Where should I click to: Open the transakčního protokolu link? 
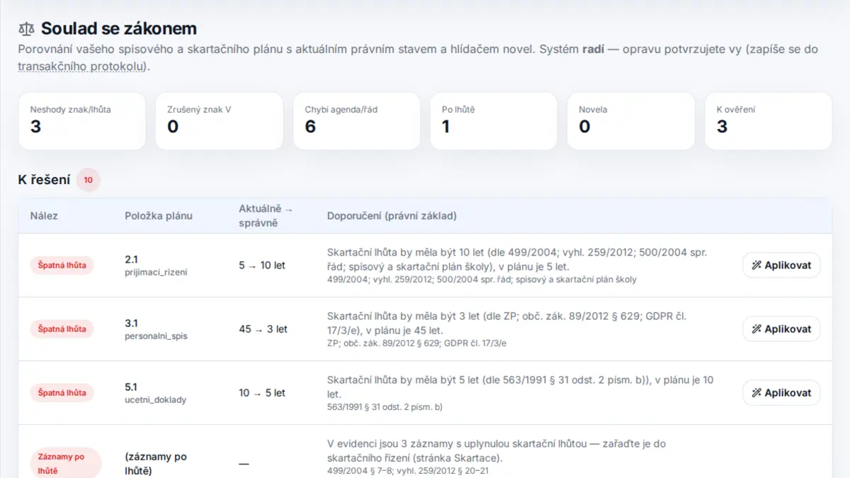82,67
